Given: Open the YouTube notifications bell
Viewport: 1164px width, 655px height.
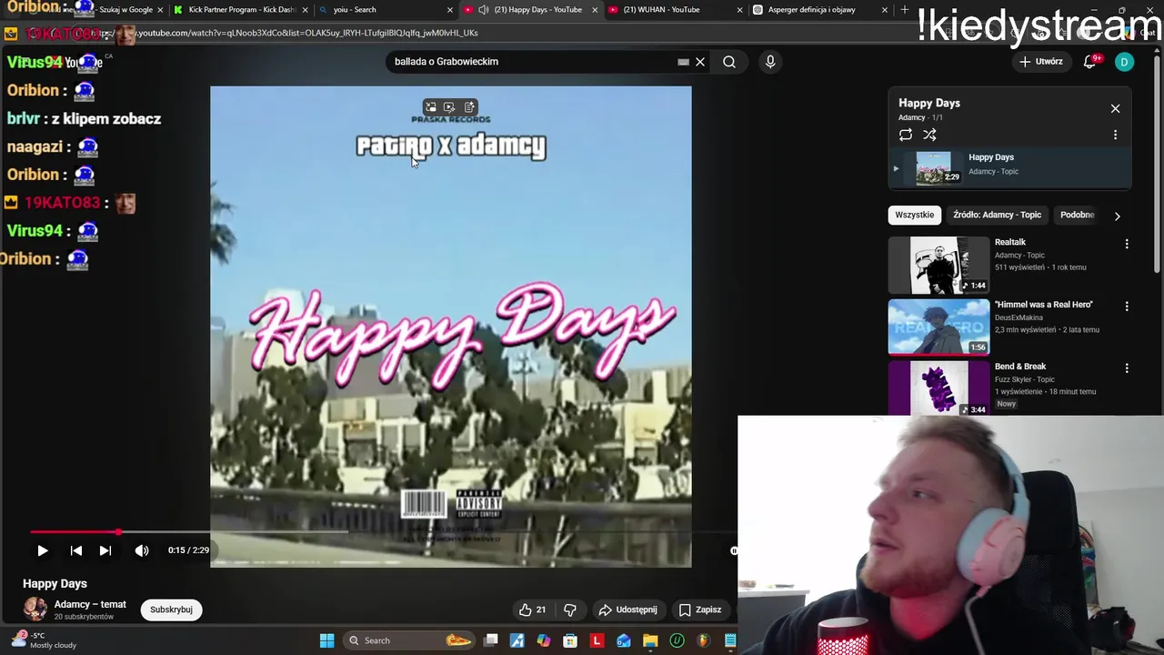Looking at the screenshot, I should 1090,62.
